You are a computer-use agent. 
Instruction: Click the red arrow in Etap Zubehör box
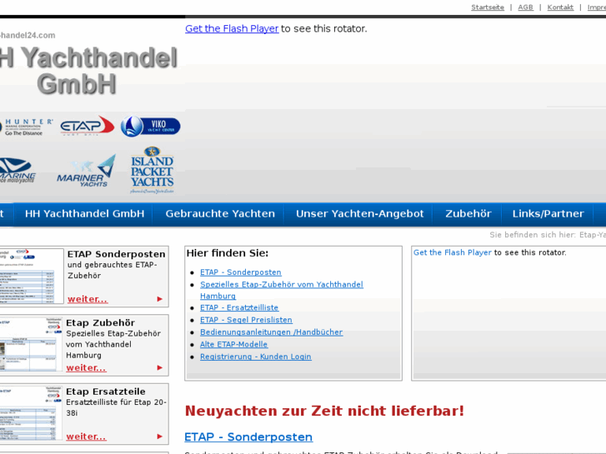(159, 368)
